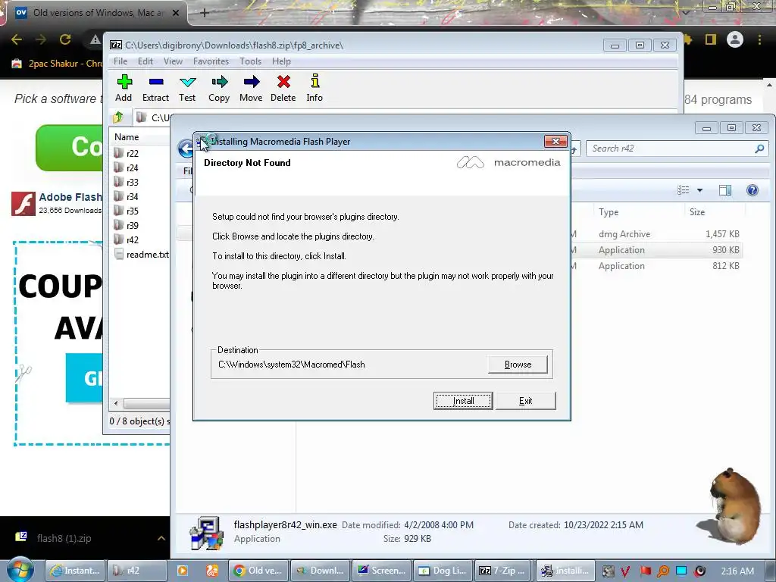Screen dimensions: 776x582
Task: Open the View menu in 7-Zip
Action: [173, 61]
